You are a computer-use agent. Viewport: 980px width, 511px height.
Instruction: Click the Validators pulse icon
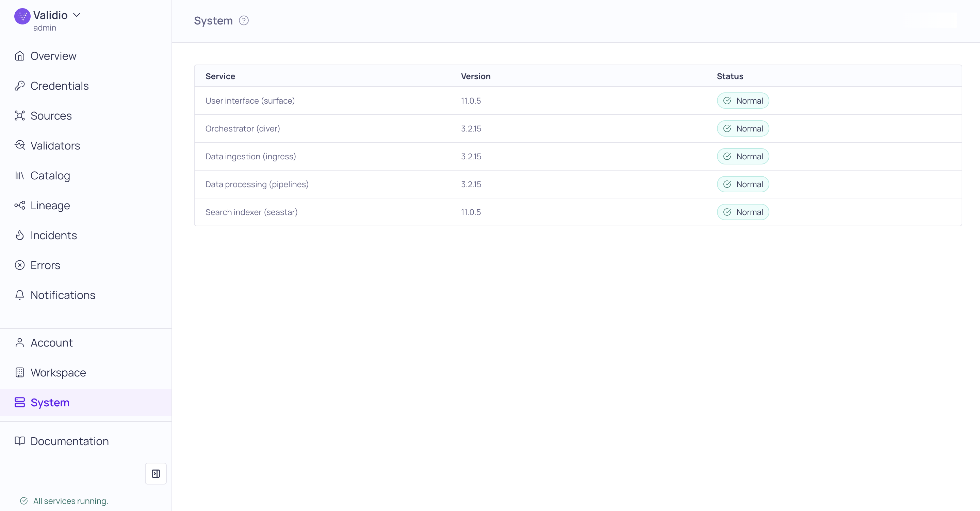(x=19, y=145)
